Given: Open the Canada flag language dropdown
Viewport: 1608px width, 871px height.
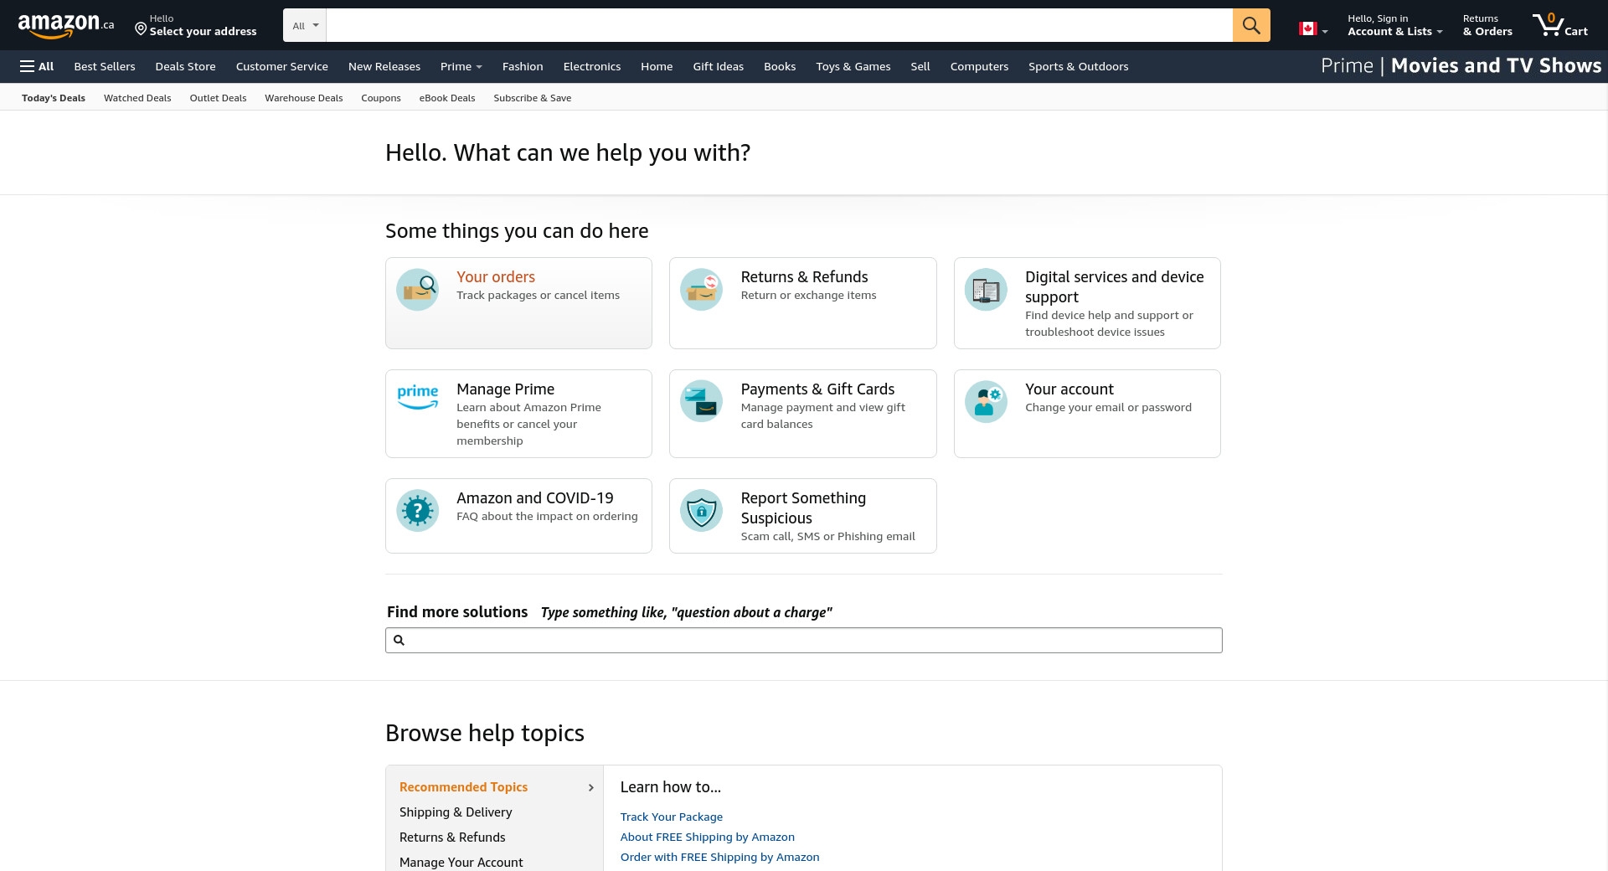Looking at the screenshot, I should click(x=1312, y=29).
